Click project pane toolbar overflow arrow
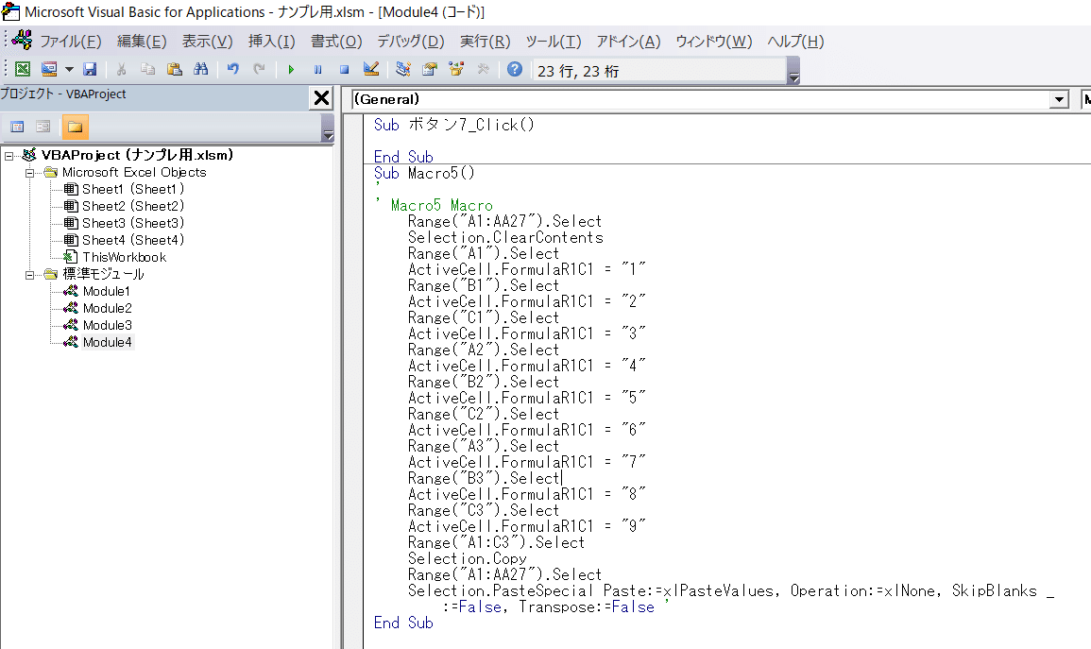This screenshot has height=649, width=1091. point(328,128)
